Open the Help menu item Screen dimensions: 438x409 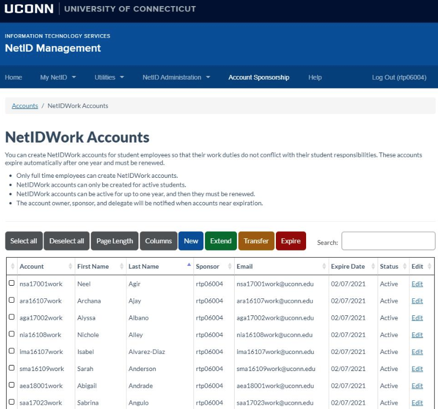tap(315, 78)
